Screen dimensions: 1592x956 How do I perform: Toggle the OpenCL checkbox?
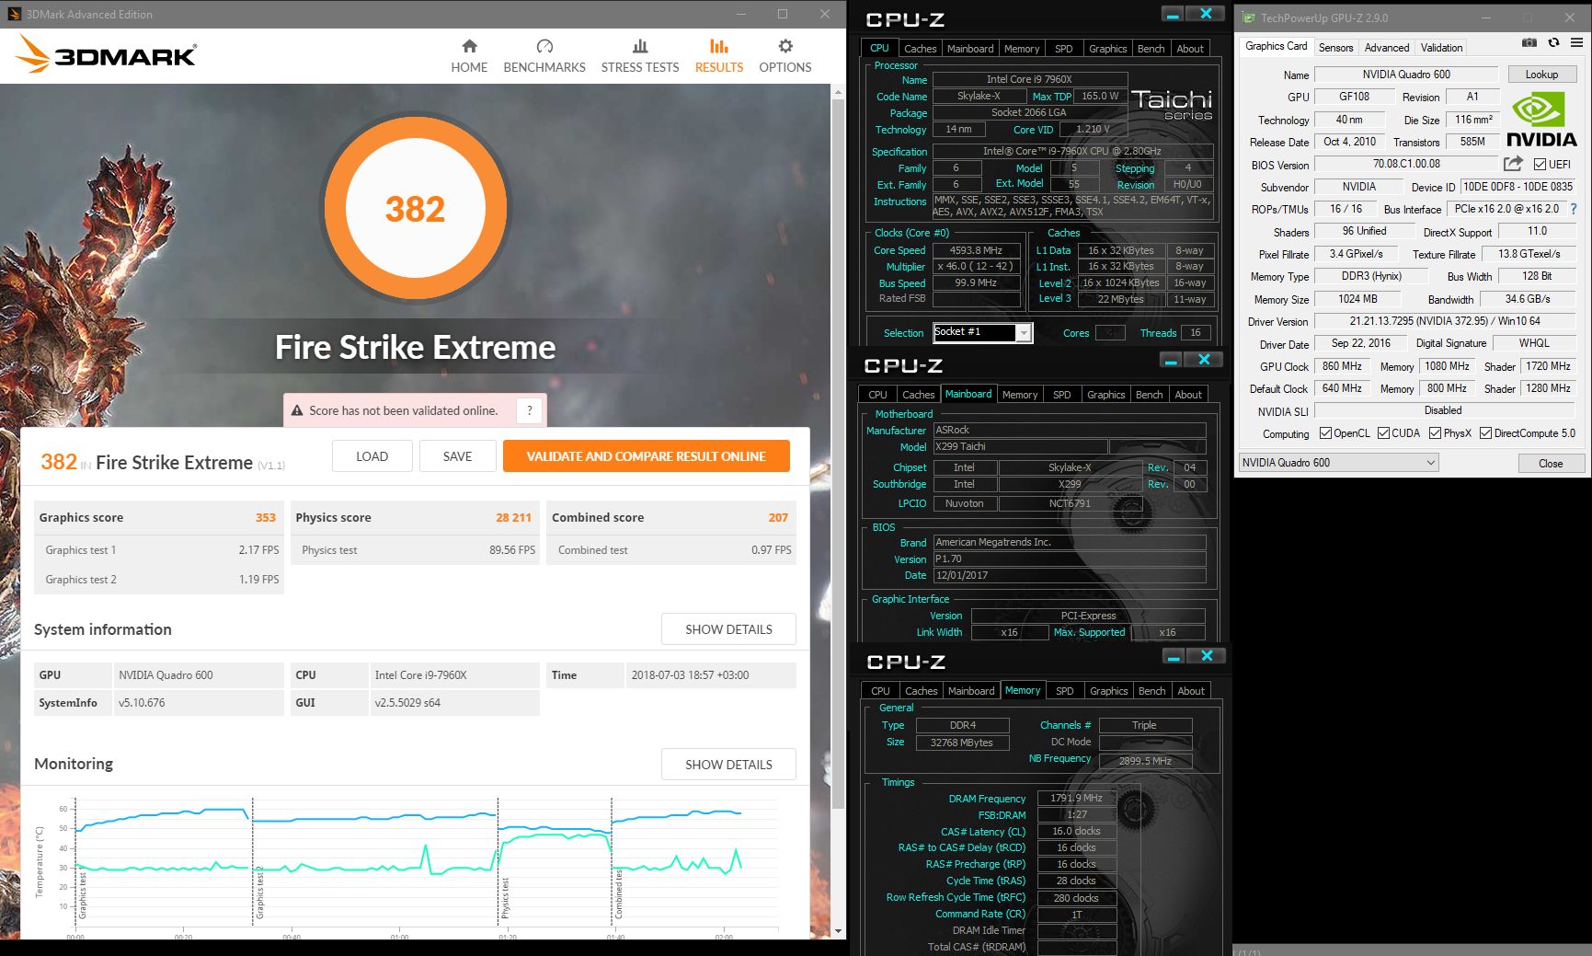point(1325,433)
